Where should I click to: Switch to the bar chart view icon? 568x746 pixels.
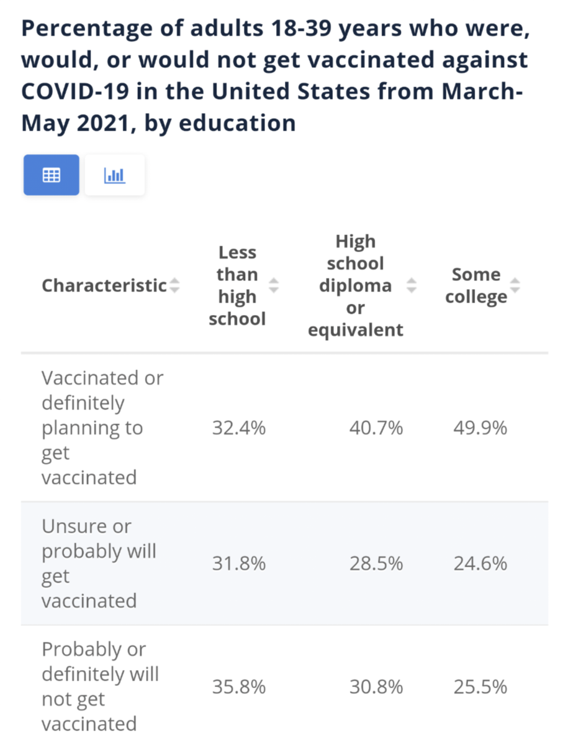(x=114, y=175)
